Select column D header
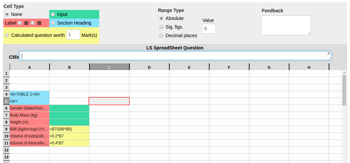Screen dimensions: 350x163 click(149, 67)
